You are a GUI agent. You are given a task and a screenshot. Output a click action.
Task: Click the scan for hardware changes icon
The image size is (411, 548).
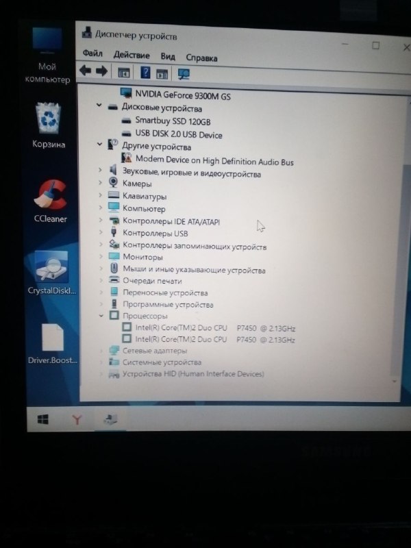pyautogui.click(x=184, y=73)
